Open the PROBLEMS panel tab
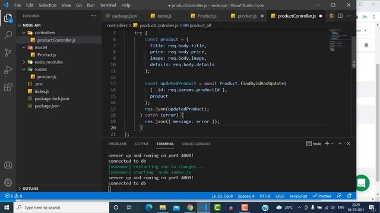380x213 pixels. point(118,144)
